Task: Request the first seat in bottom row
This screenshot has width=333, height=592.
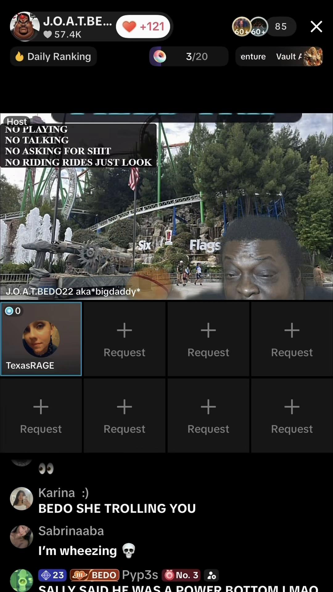Action: (x=41, y=416)
